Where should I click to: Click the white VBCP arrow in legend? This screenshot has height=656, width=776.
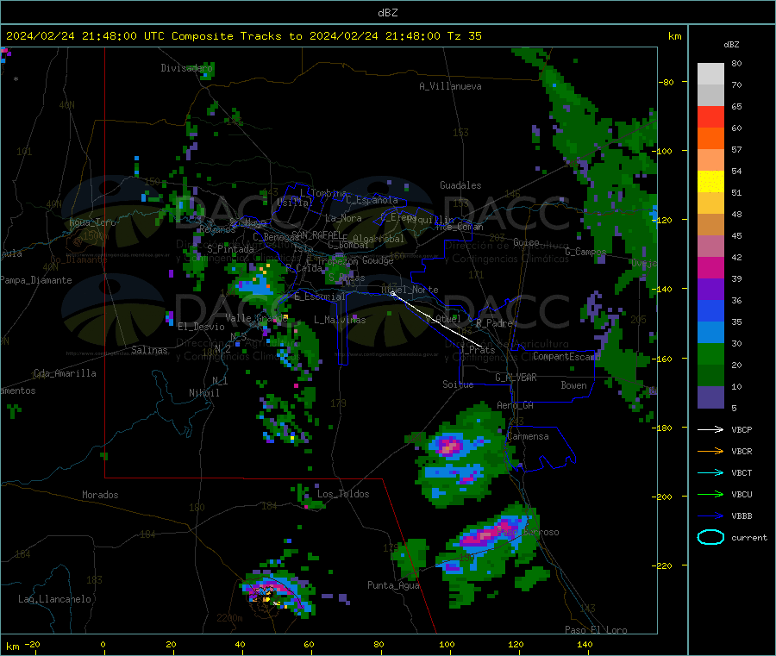coord(710,429)
